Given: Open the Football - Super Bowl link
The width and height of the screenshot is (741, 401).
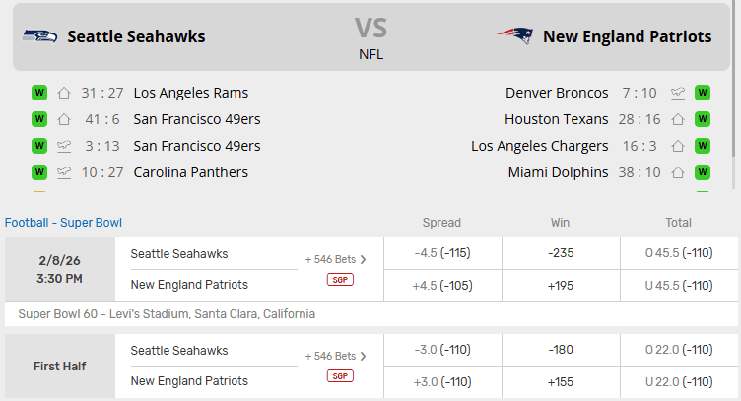Looking at the screenshot, I should click(63, 223).
